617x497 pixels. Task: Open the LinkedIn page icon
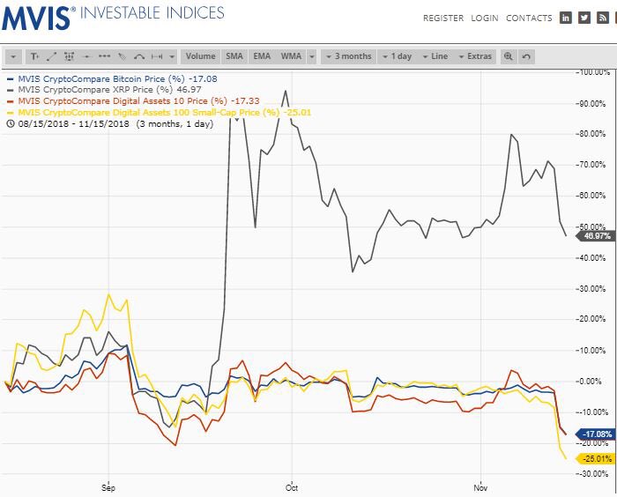566,18
